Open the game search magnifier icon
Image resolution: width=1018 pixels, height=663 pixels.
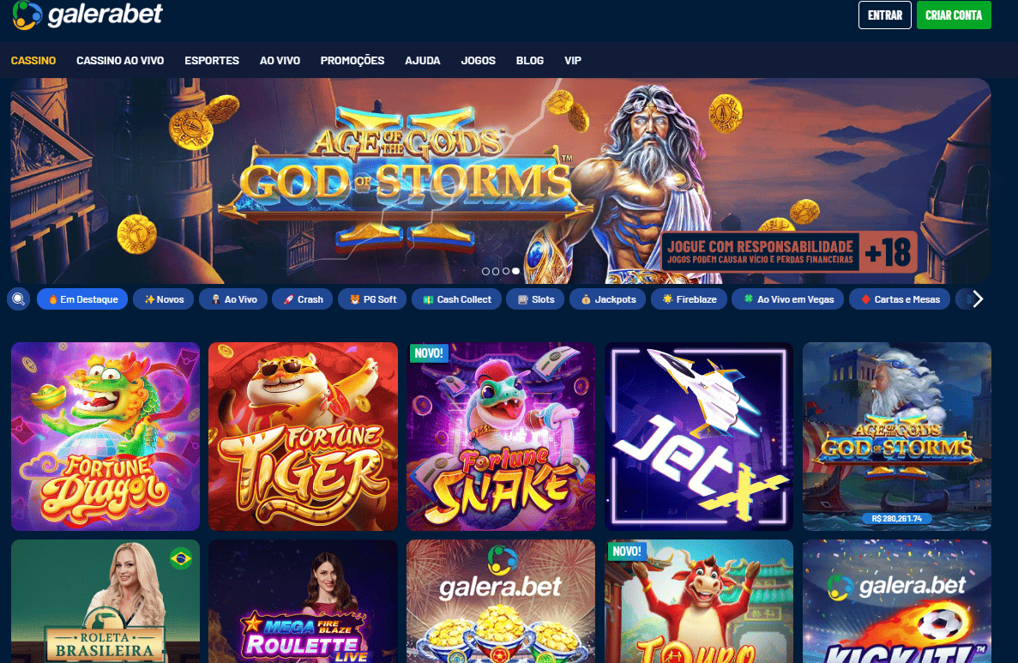tap(18, 299)
